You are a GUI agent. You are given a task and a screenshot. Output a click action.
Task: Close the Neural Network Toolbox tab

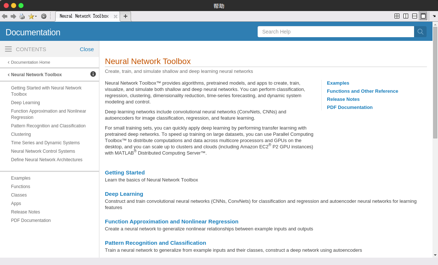(x=116, y=17)
